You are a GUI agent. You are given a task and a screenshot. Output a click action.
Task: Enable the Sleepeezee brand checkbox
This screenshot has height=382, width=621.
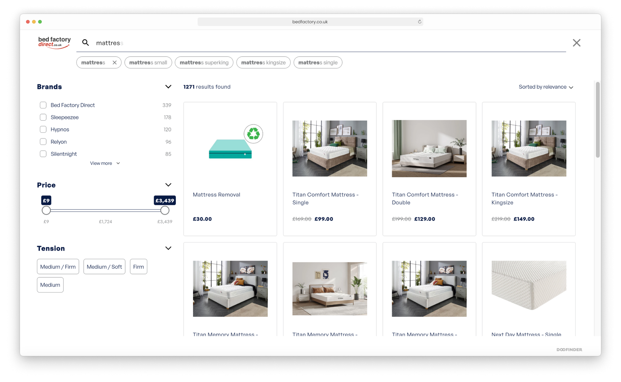pyautogui.click(x=44, y=117)
